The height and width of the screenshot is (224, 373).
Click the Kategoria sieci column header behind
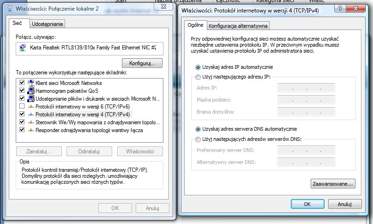click(x=275, y=1)
